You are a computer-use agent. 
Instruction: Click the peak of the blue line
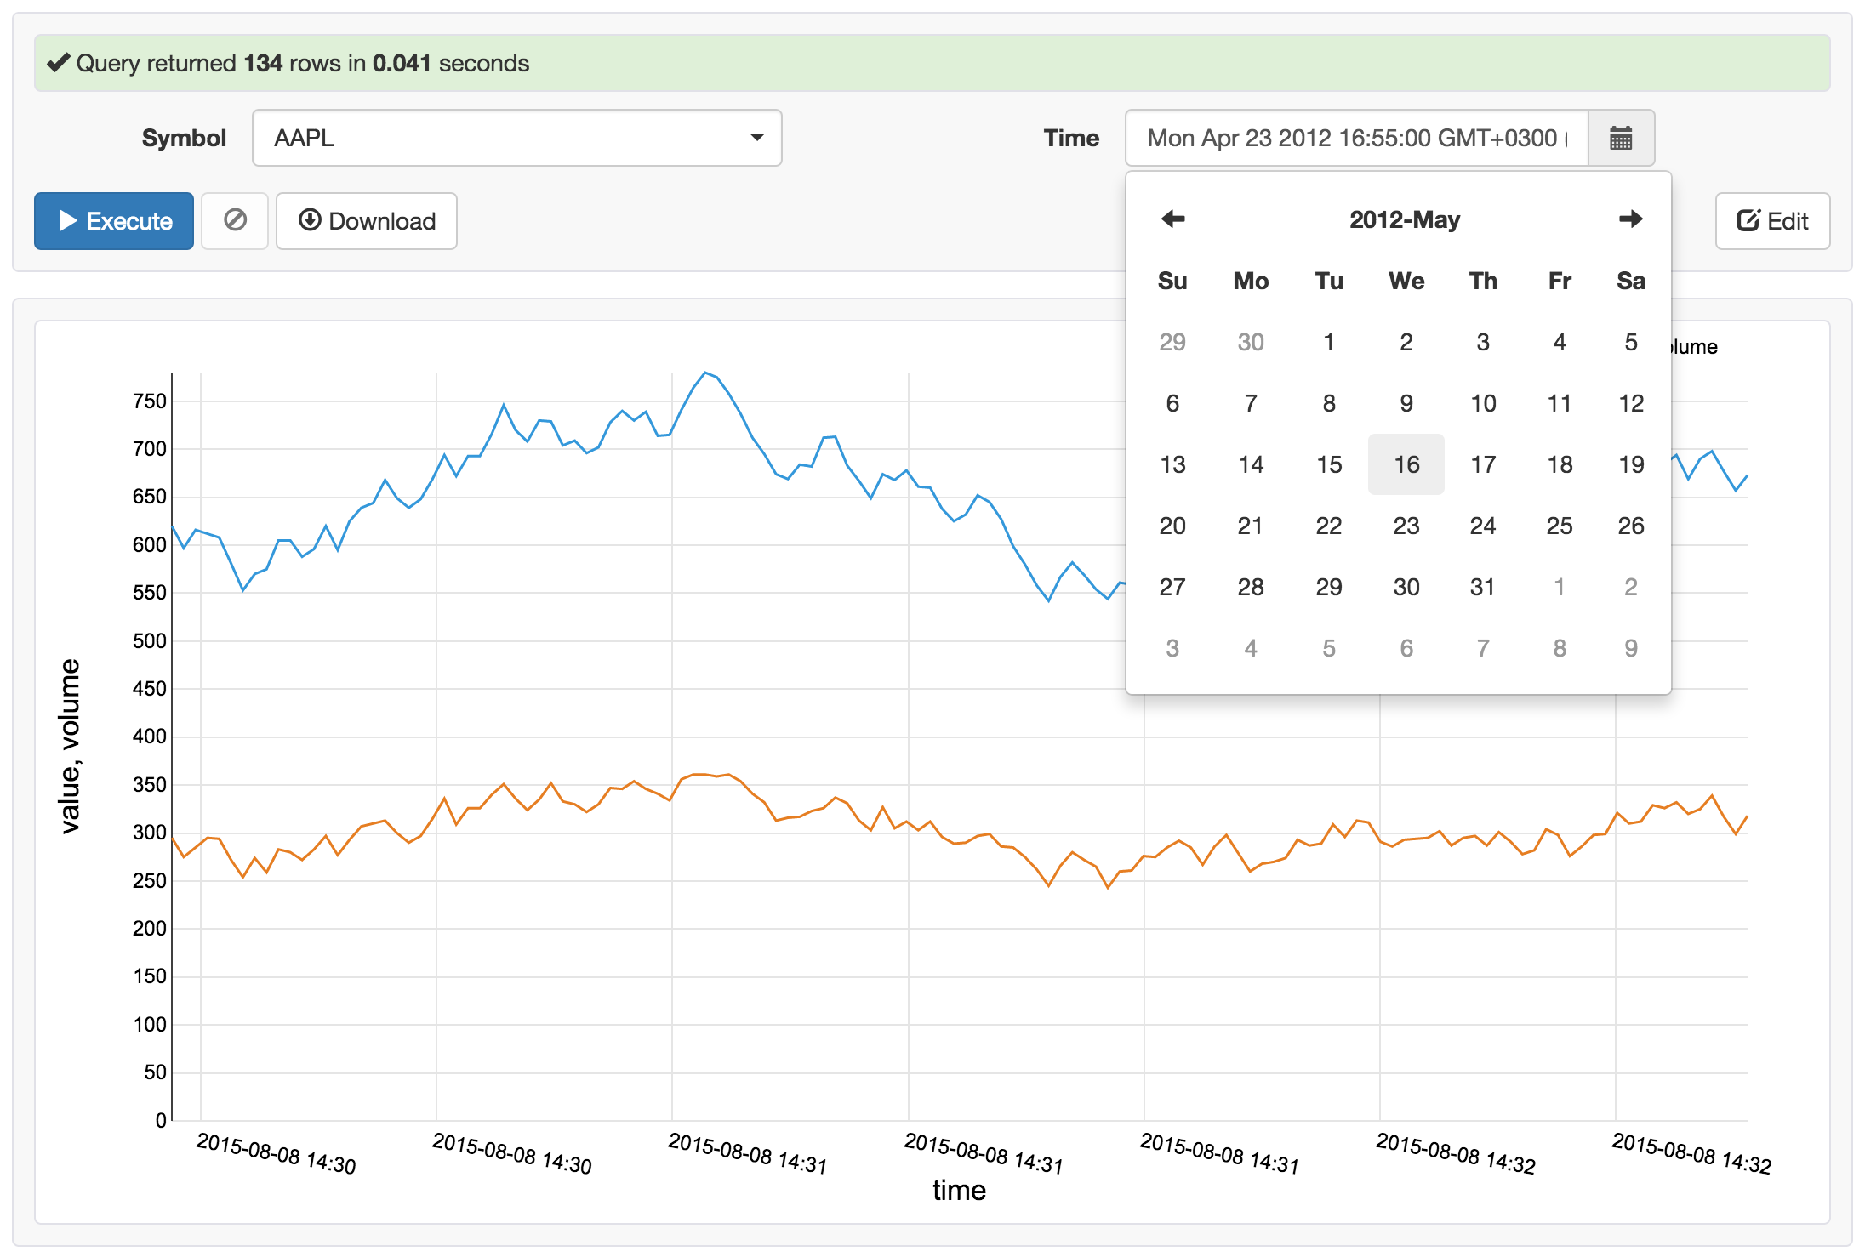click(705, 373)
